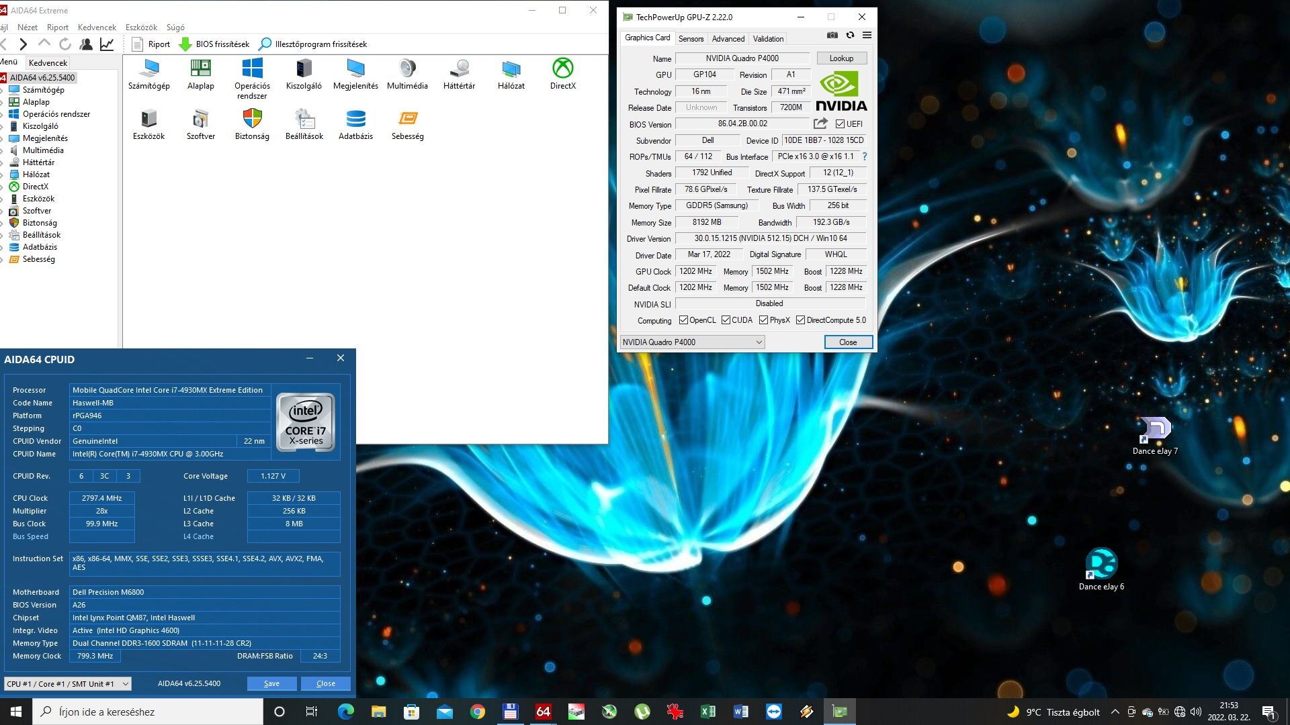Select the Megjelenítés tree item in the AIDA64 sidebar
This screenshot has width=1290, height=725.
click(x=45, y=138)
